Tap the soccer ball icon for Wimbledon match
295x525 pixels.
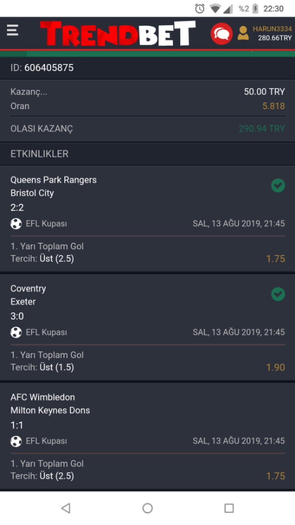coord(16,441)
